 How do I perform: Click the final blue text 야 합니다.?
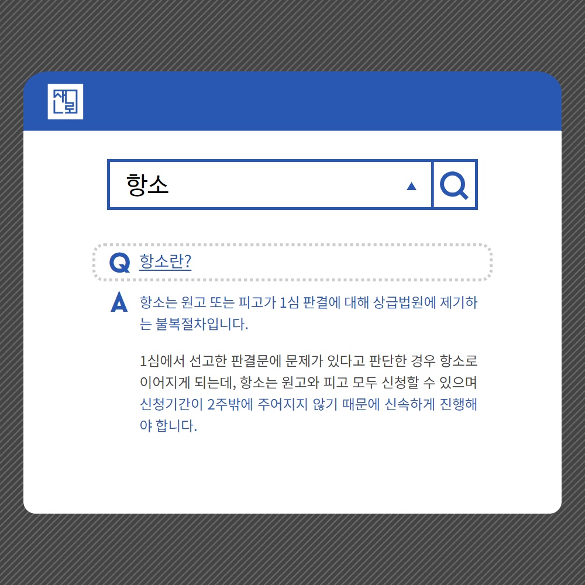pos(168,425)
